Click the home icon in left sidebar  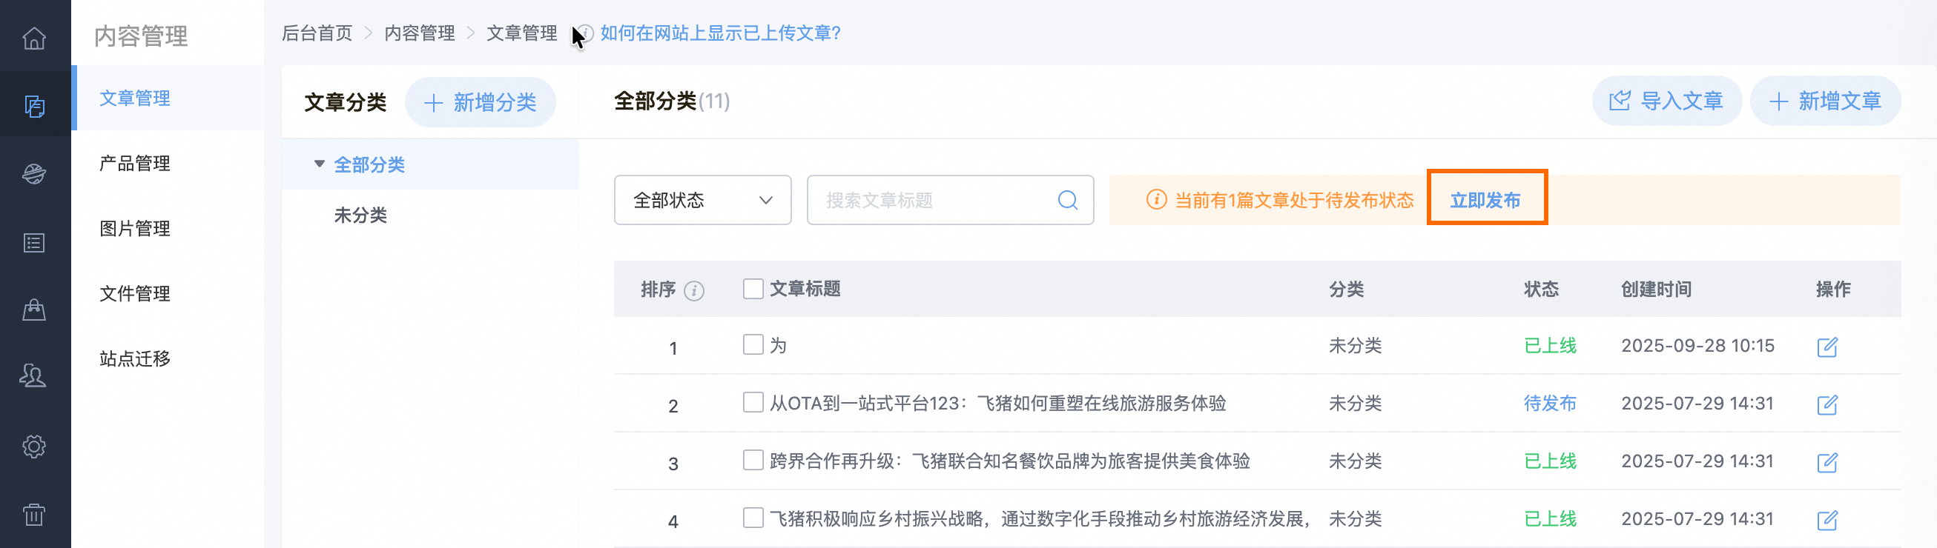34,38
